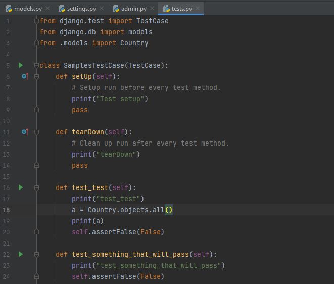Click the SamplesTestCase class name
The image size is (334, 284).
pos(93,65)
